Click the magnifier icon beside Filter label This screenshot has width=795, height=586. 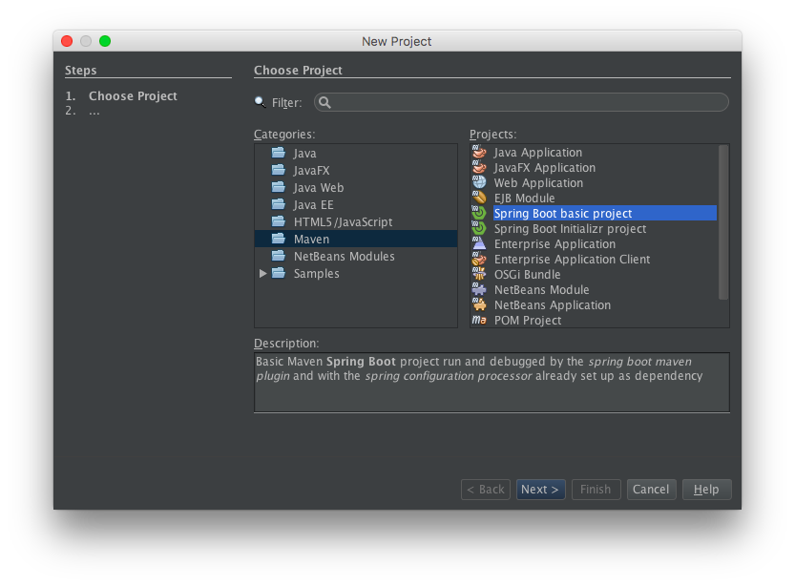point(261,102)
